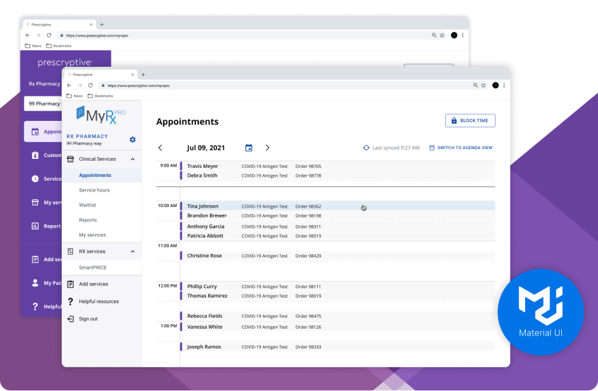Viewport: 598px width, 391px height.
Task: Open the Waitlist menu item
Action: point(88,205)
